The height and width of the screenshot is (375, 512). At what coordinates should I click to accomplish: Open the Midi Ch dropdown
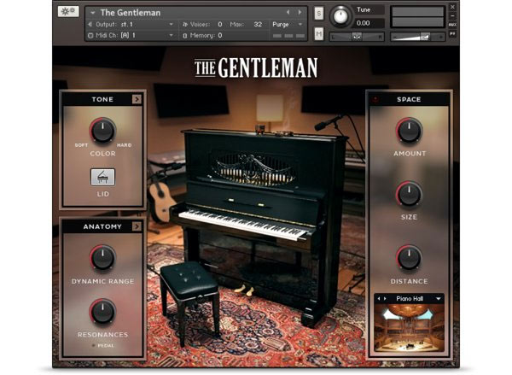click(x=171, y=35)
